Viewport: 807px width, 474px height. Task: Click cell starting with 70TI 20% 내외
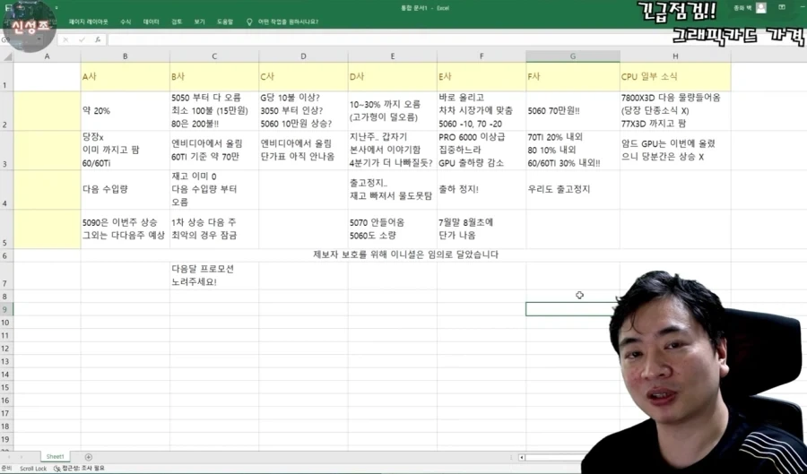(573, 151)
